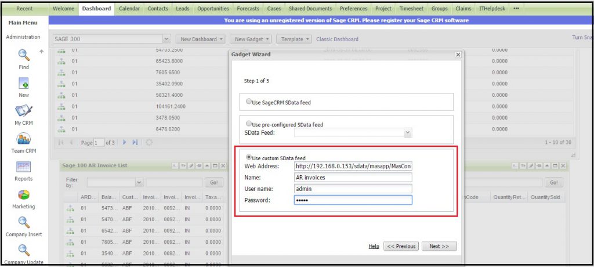Open the Marketing pie chart icon
Viewport: 594px width, 267px height.
point(23,194)
